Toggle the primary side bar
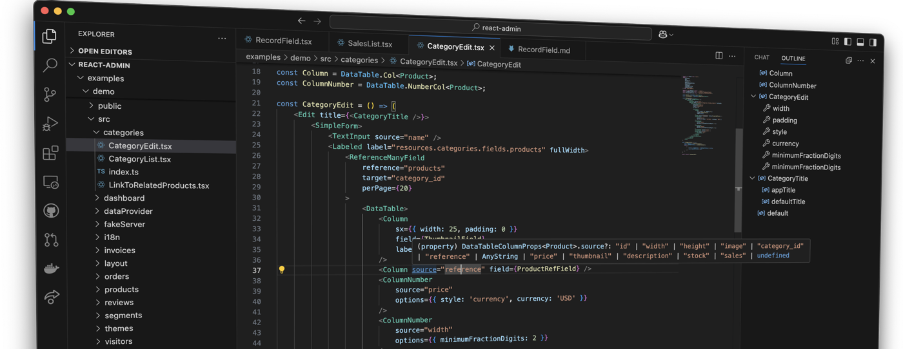 coord(848,42)
